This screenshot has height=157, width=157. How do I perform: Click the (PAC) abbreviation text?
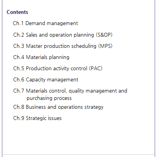pos(96,68)
